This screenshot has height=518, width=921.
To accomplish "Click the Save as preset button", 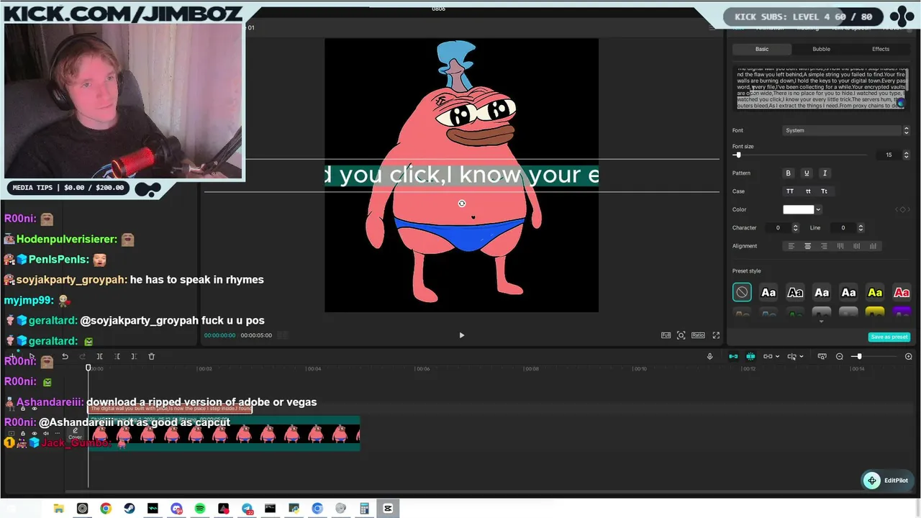I will pyautogui.click(x=889, y=337).
